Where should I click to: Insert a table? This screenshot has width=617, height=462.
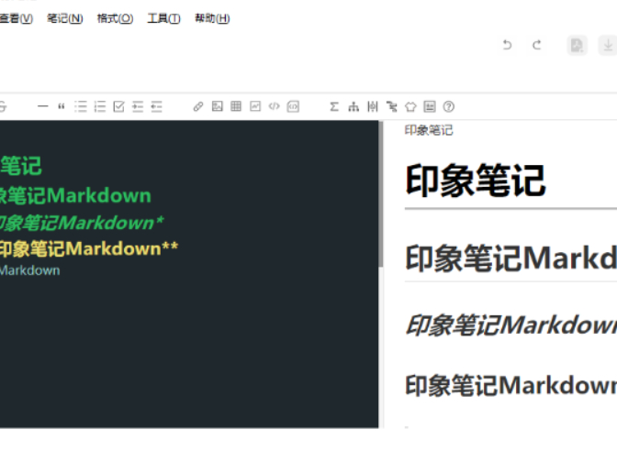click(236, 106)
